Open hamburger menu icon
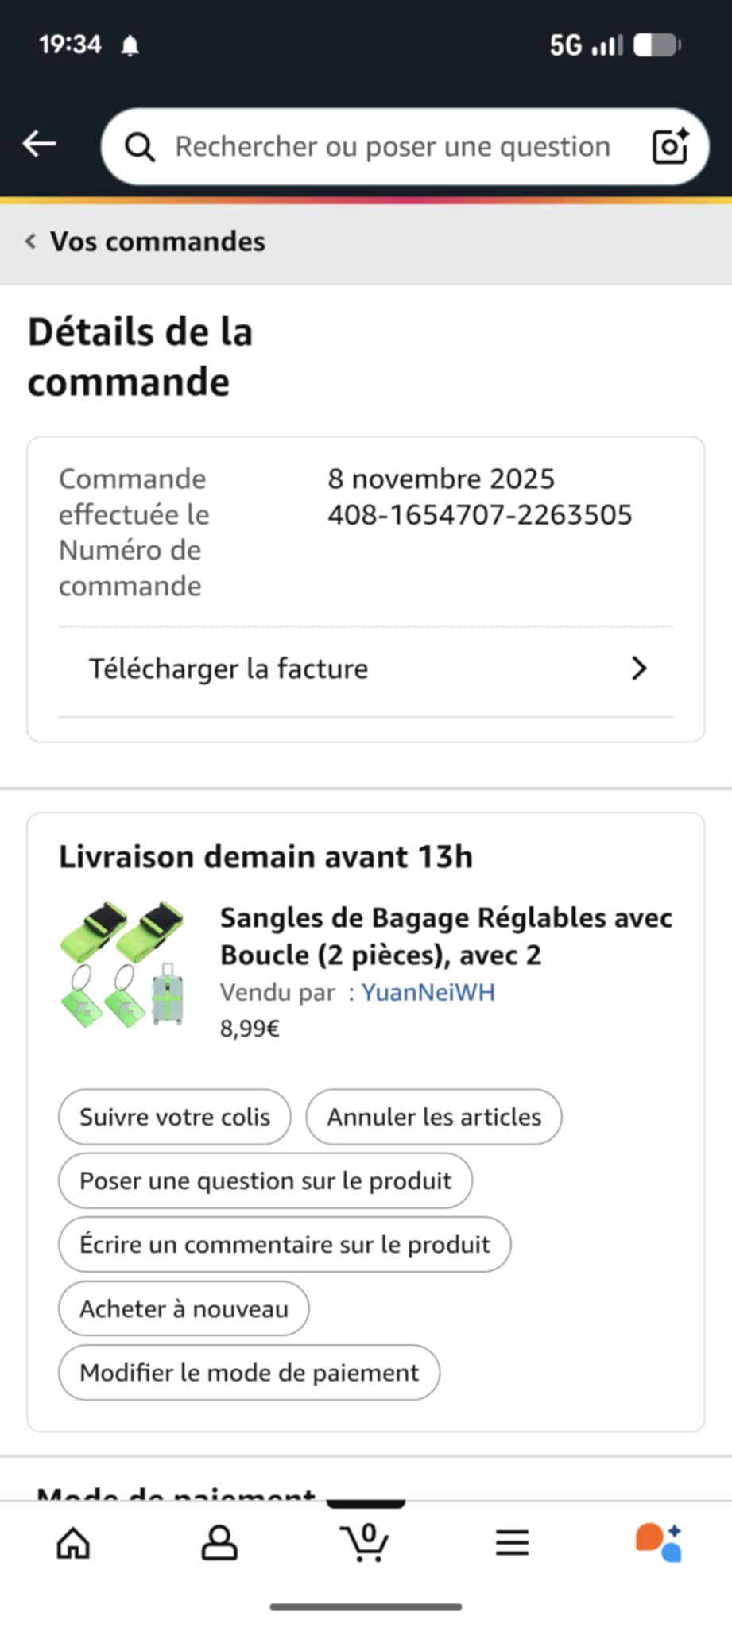The image size is (732, 1628). tap(512, 1543)
